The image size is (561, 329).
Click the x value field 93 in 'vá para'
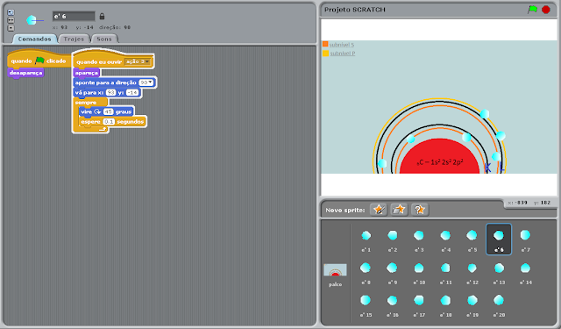point(111,92)
